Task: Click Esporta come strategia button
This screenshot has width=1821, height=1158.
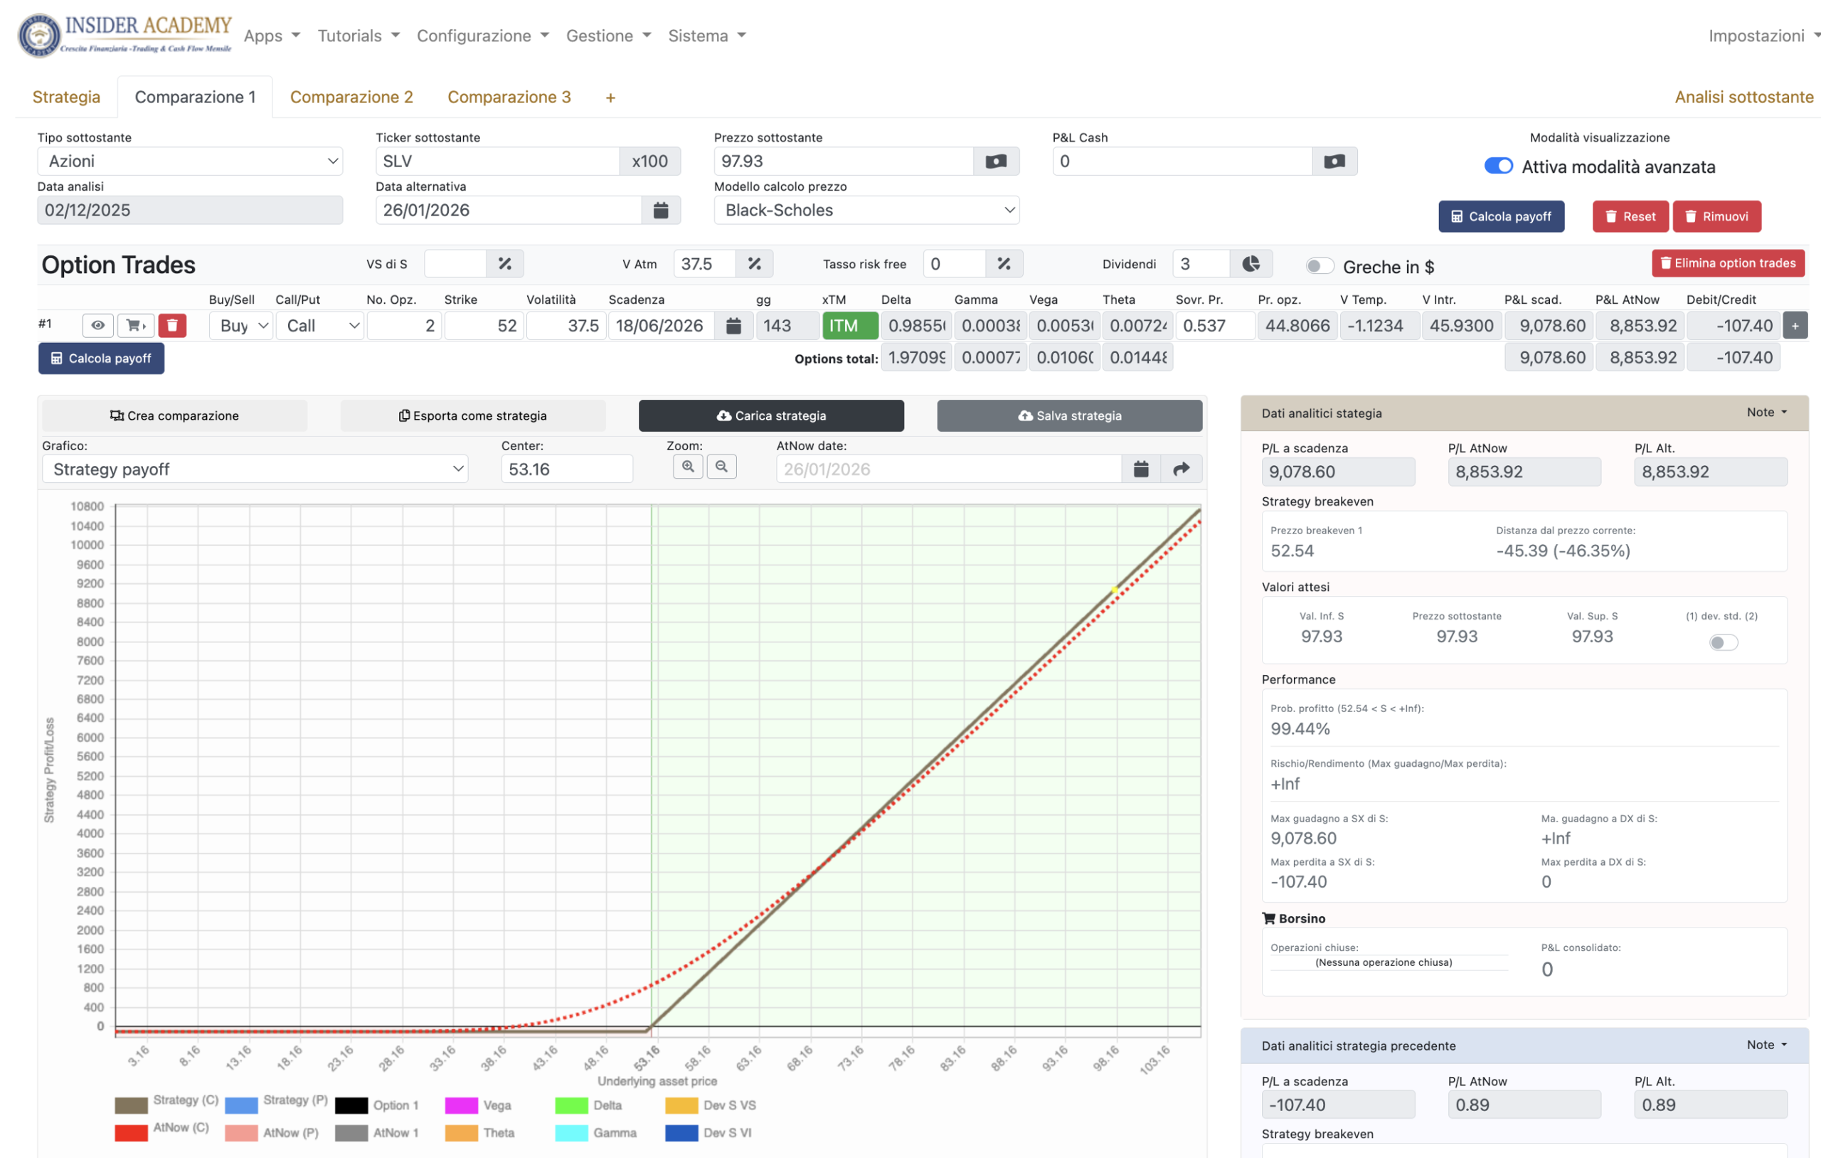Action: click(x=472, y=415)
